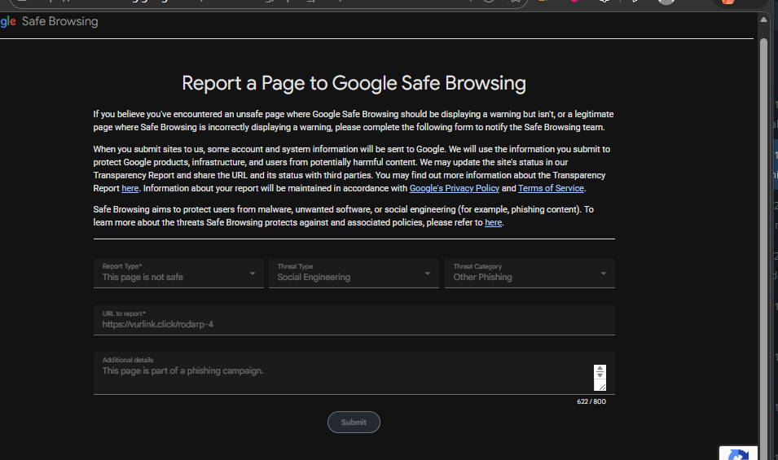Open the threats and policies 'here' link
The height and width of the screenshot is (460, 778).
[x=493, y=222]
